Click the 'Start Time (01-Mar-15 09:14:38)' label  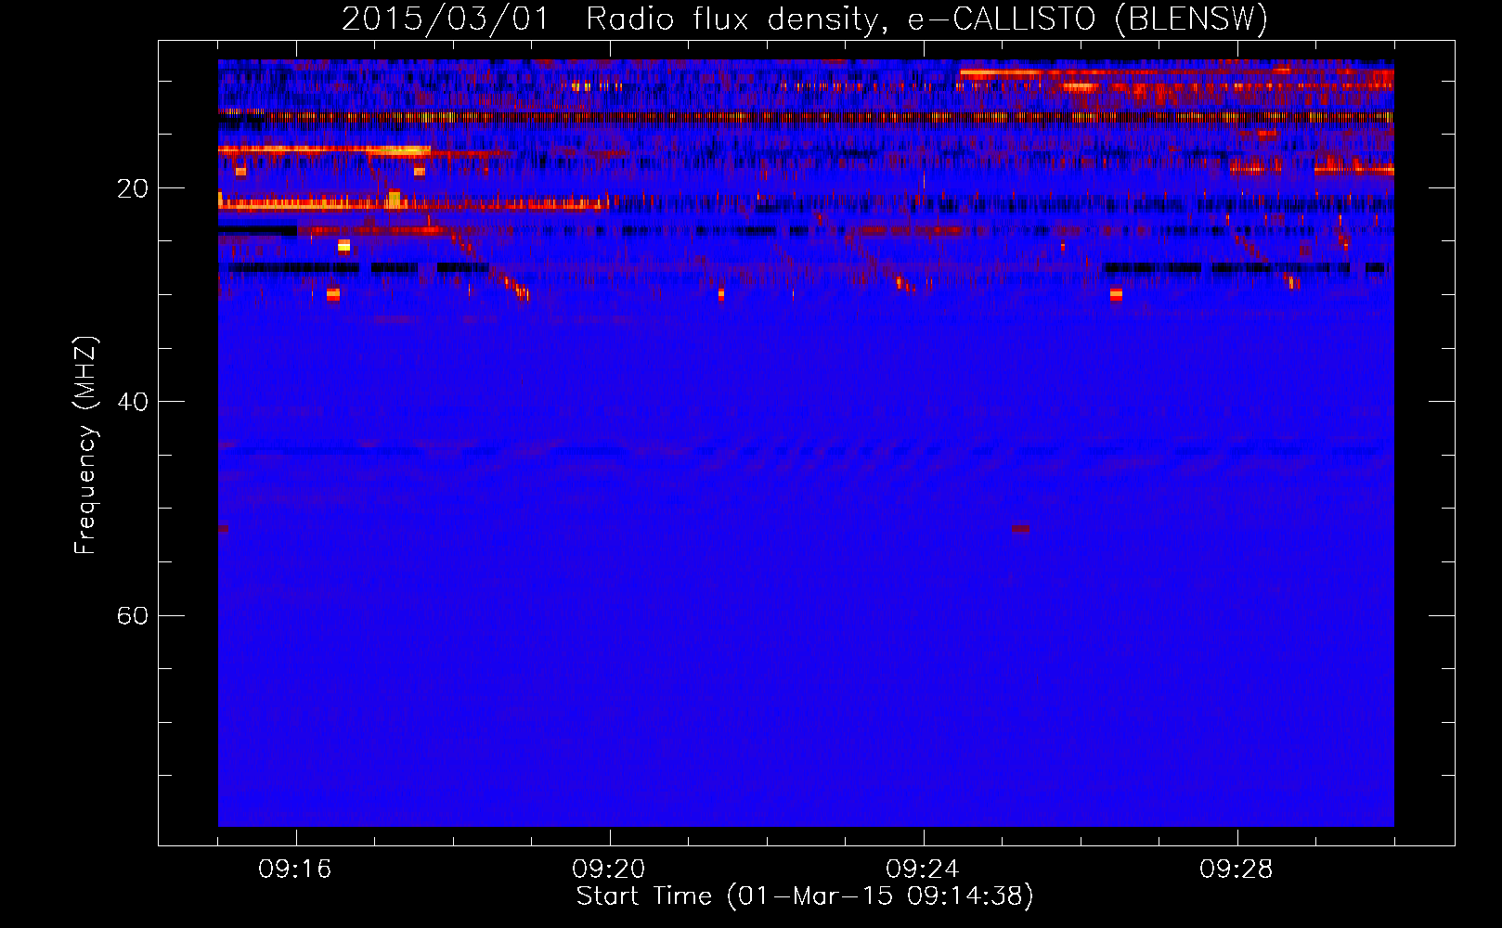coord(805,896)
